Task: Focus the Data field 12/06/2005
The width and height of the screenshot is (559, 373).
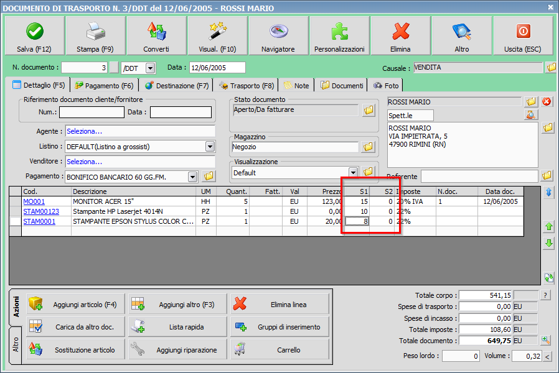Action: [217, 68]
